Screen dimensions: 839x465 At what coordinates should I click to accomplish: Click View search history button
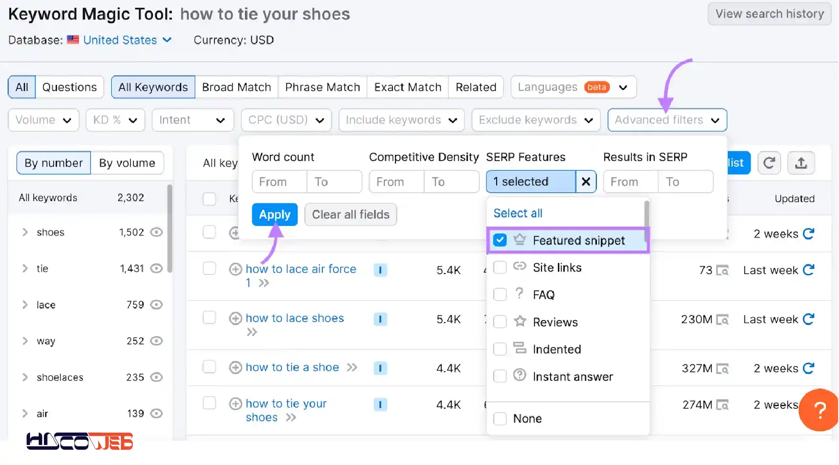[769, 14]
